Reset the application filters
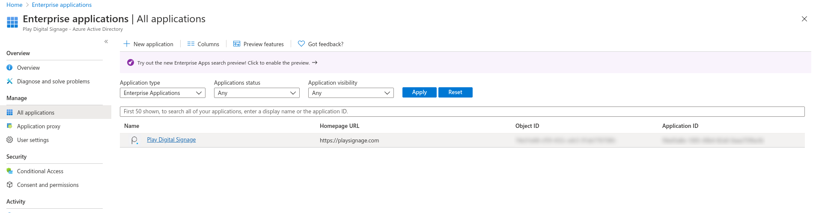 456,92
